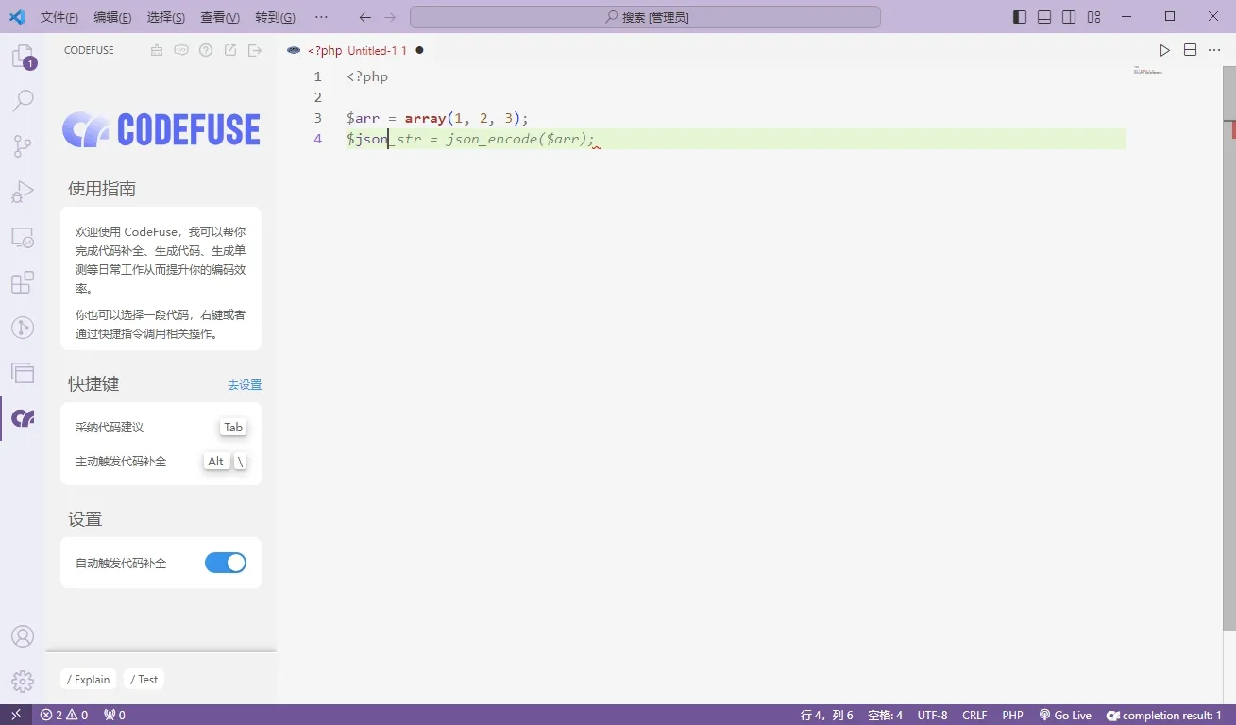The width and height of the screenshot is (1236, 725).
Task: Open the Extensions view
Action: tap(23, 282)
